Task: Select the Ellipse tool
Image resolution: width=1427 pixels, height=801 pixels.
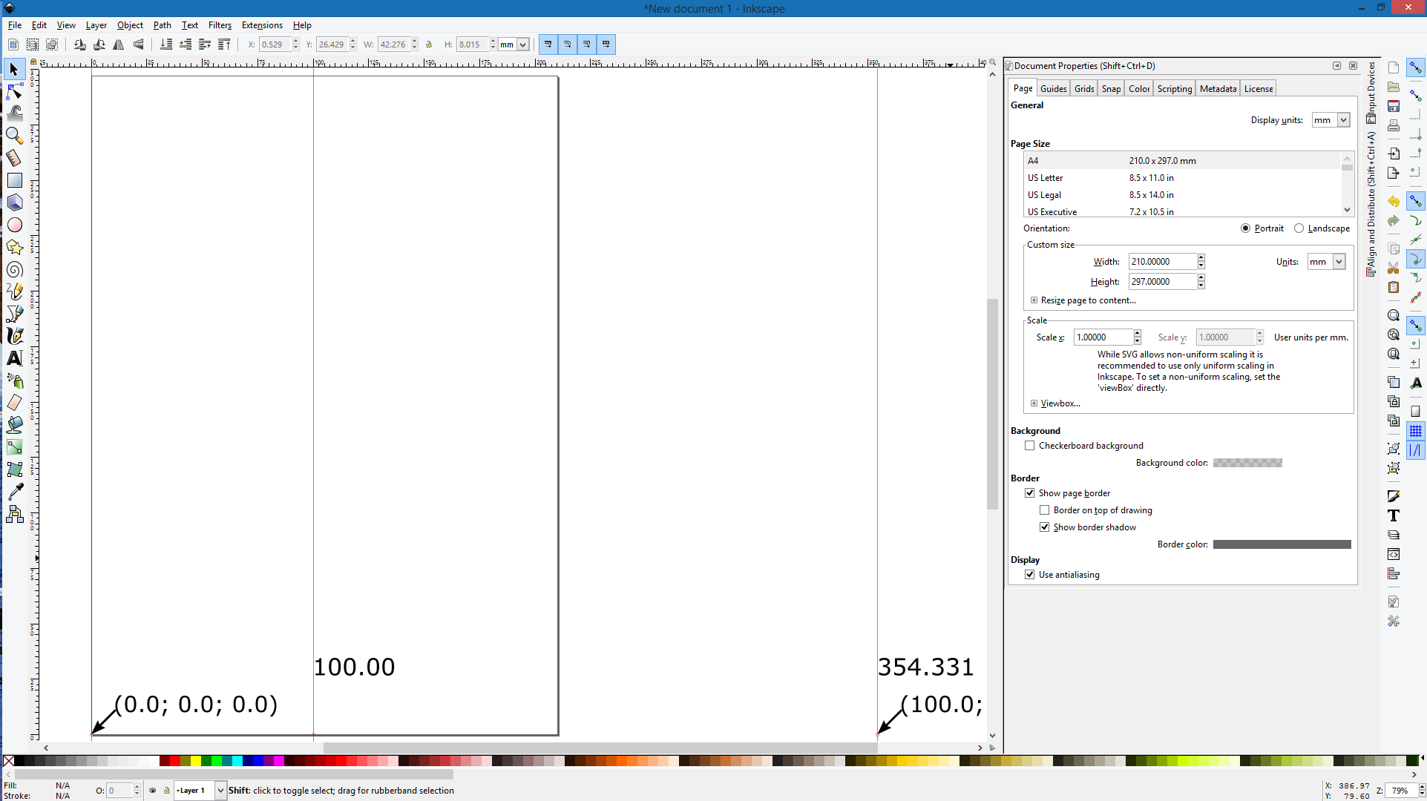Action: pos(14,225)
